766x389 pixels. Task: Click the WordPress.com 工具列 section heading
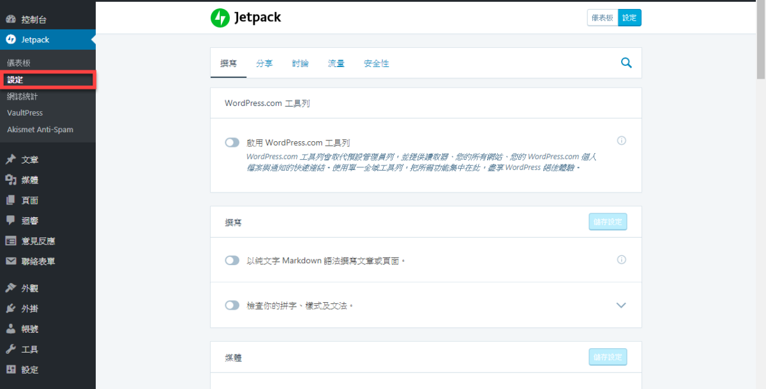pyautogui.click(x=267, y=103)
